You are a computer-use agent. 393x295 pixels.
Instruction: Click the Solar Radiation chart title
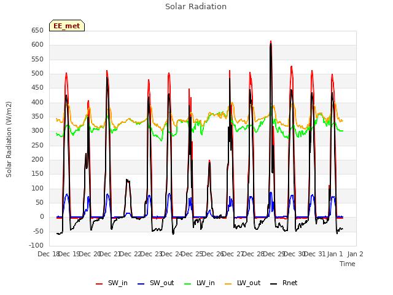point(196,7)
